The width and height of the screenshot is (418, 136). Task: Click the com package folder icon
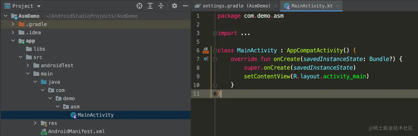click(51, 90)
